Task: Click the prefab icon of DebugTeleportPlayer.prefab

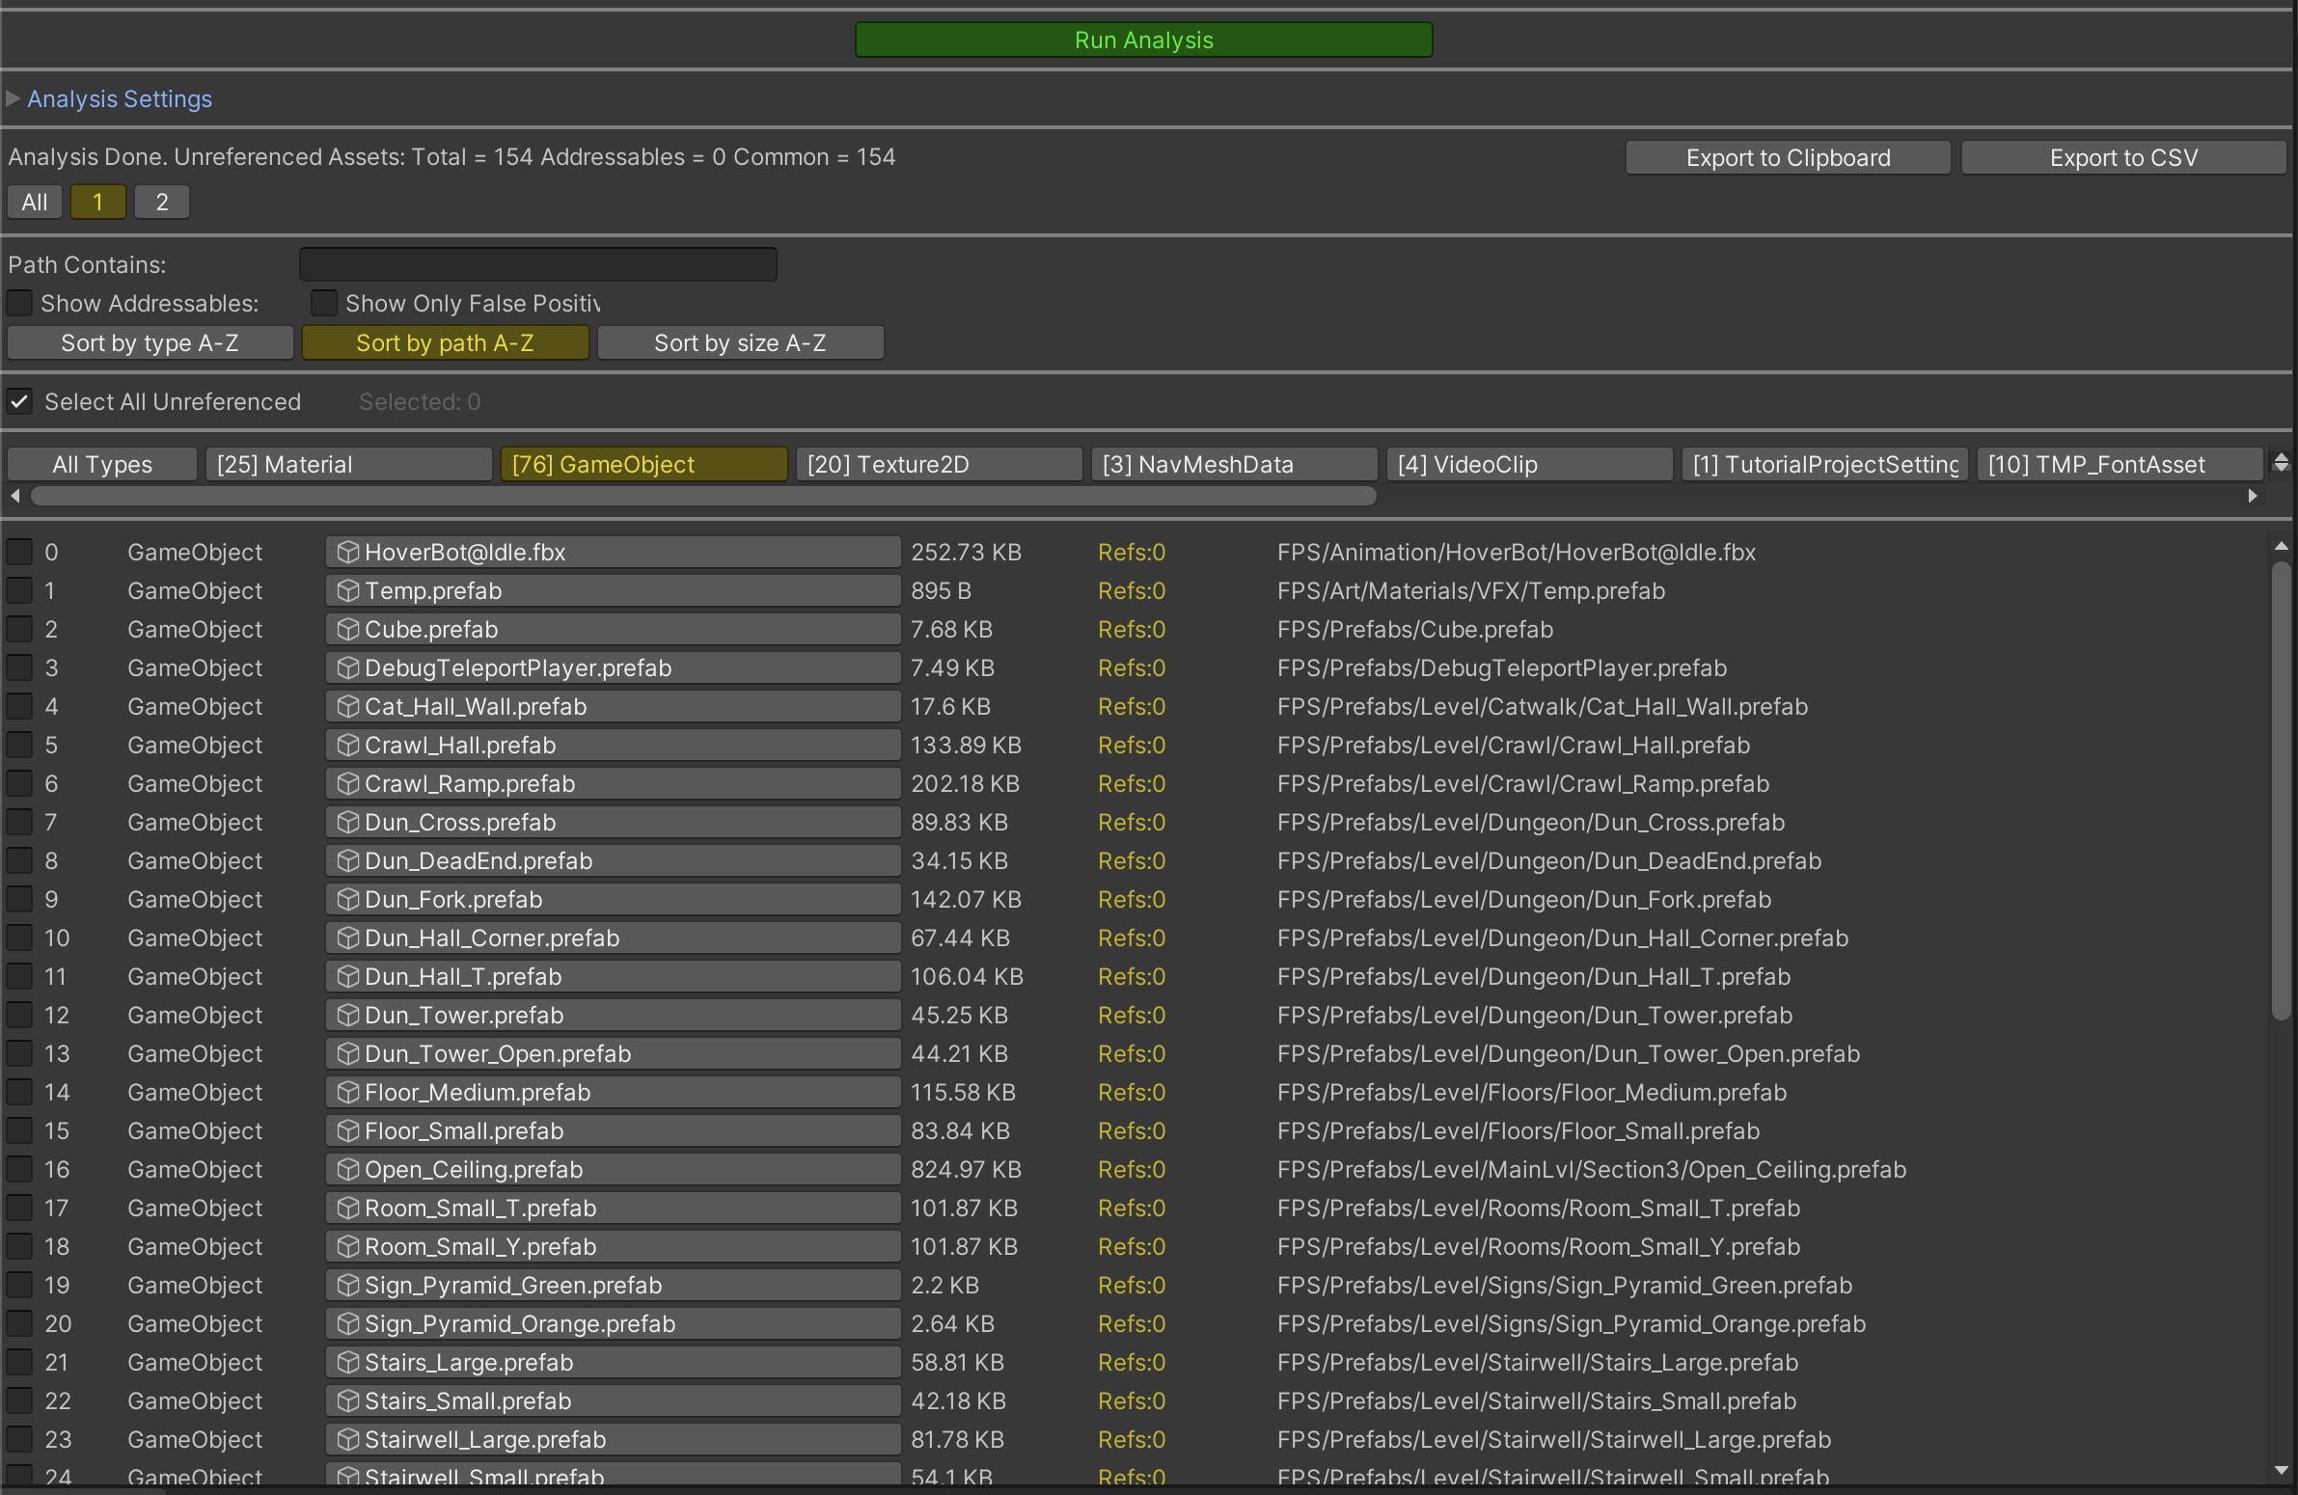Action: pos(347,667)
